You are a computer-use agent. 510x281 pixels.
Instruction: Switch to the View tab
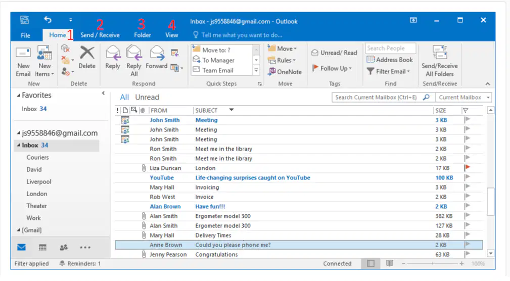pos(171,35)
